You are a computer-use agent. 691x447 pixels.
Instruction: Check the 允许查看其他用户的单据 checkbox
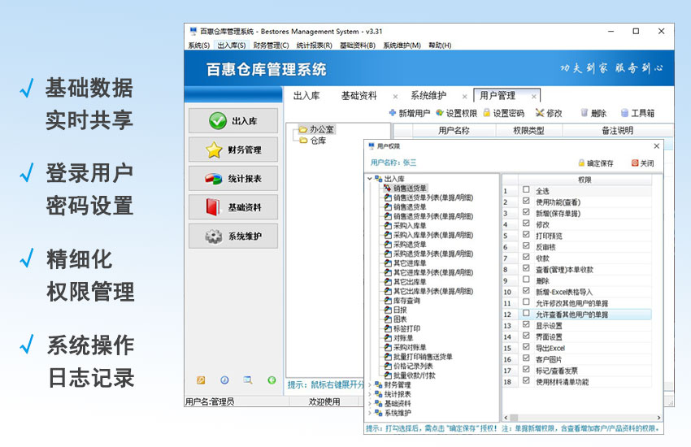coord(526,313)
